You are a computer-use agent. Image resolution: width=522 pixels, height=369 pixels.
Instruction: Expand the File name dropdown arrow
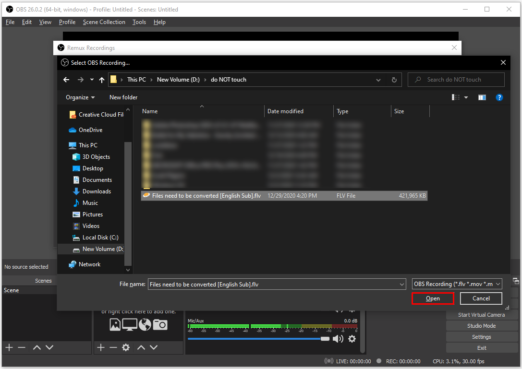pyautogui.click(x=402, y=284)
